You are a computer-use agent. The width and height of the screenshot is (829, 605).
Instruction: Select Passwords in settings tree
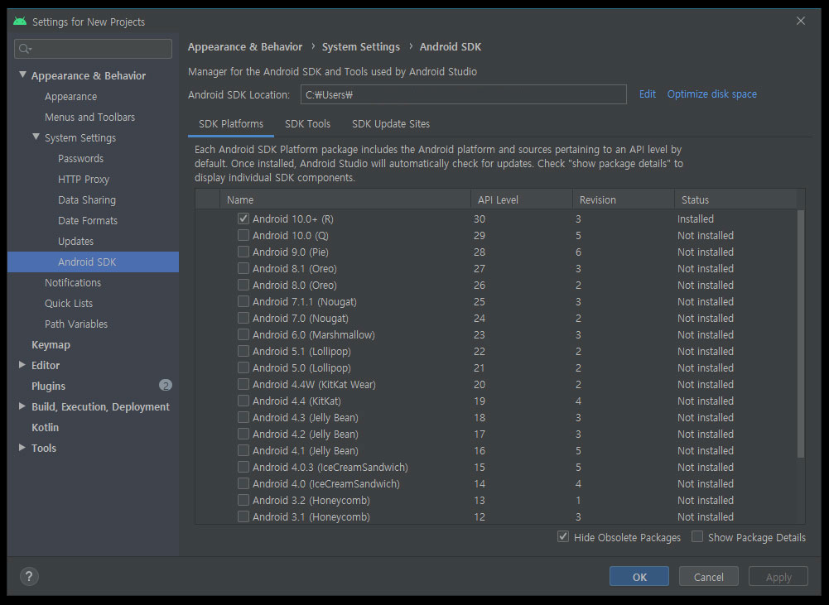point(81,159)
